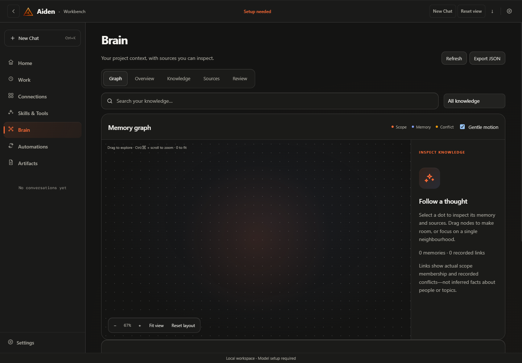Go to Connections in the sidebar
This screenshot has height=363, width=522.
pyautogui.click(x=43, y=97)
